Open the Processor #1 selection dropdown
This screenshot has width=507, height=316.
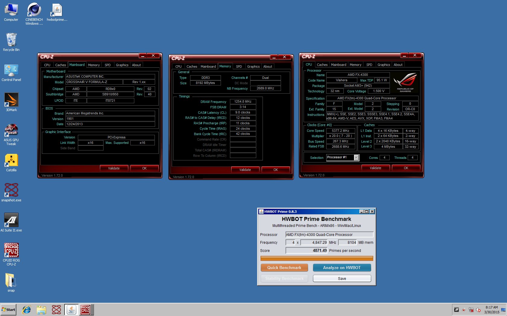(x=356, y=157)
